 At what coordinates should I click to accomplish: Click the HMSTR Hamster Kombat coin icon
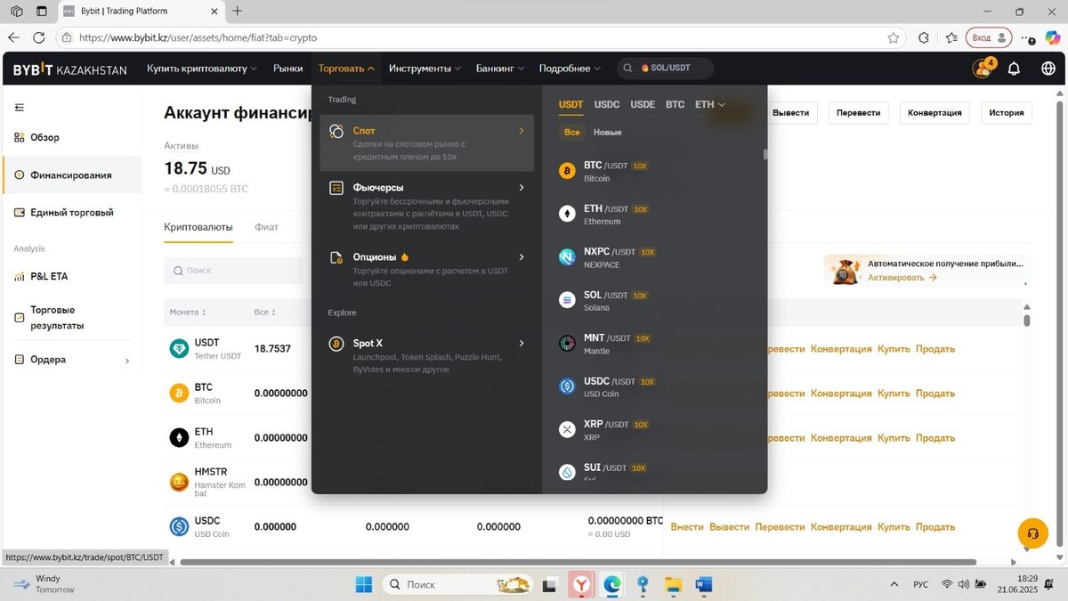pyautogui.click(x=179, y=483)
